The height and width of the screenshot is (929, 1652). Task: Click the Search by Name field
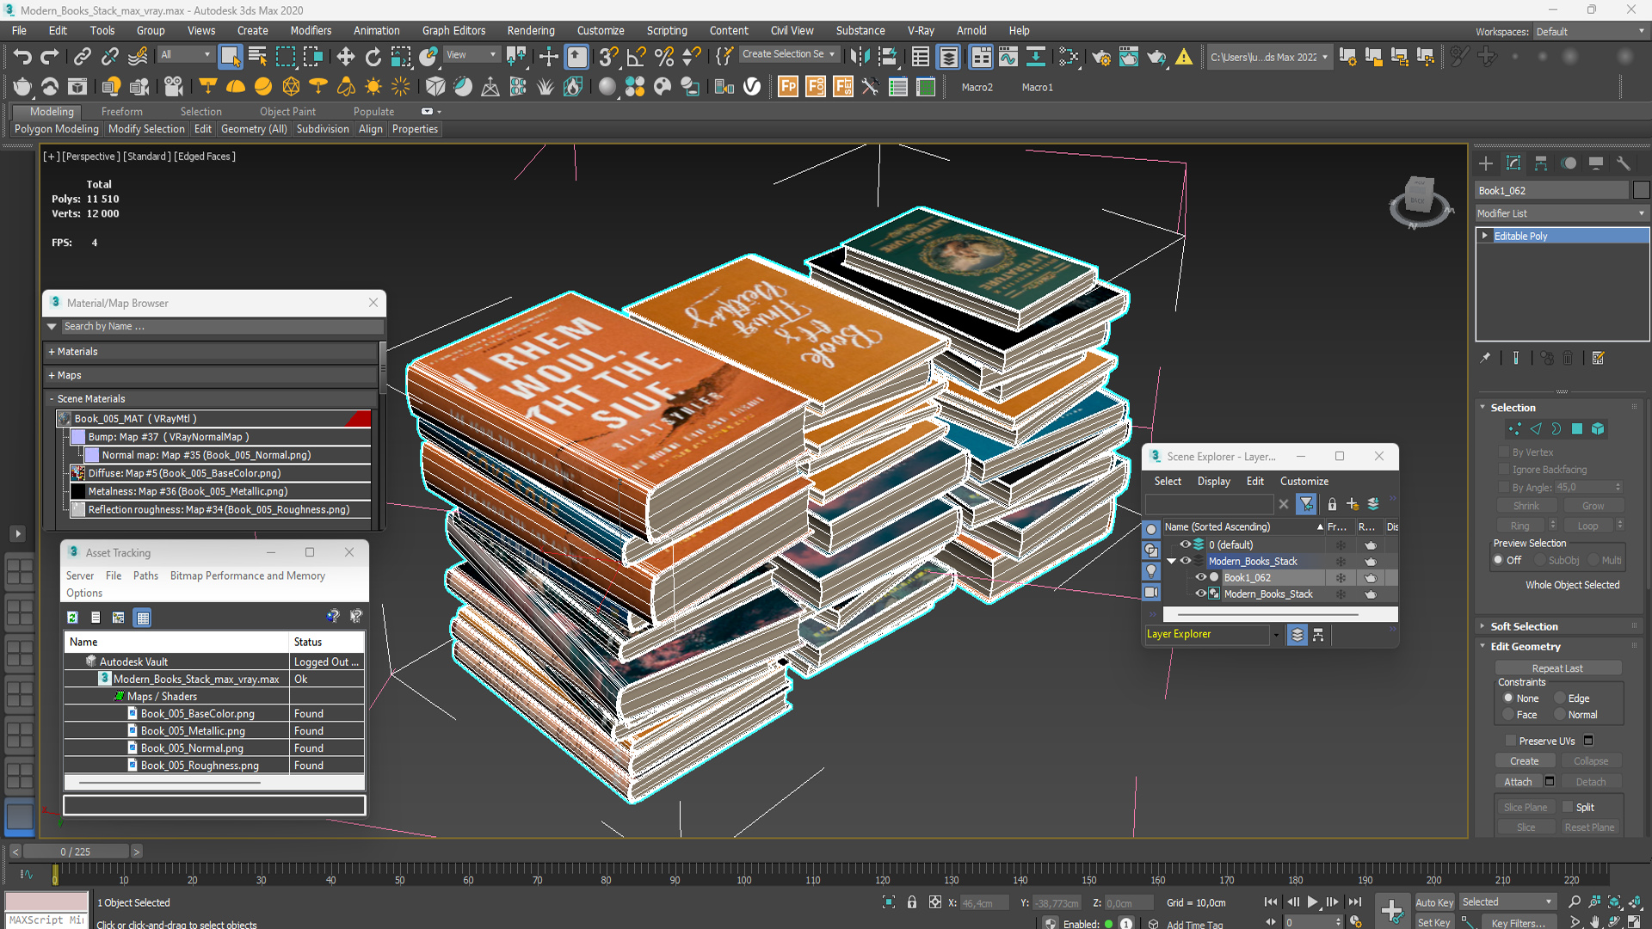click(222, 326)
